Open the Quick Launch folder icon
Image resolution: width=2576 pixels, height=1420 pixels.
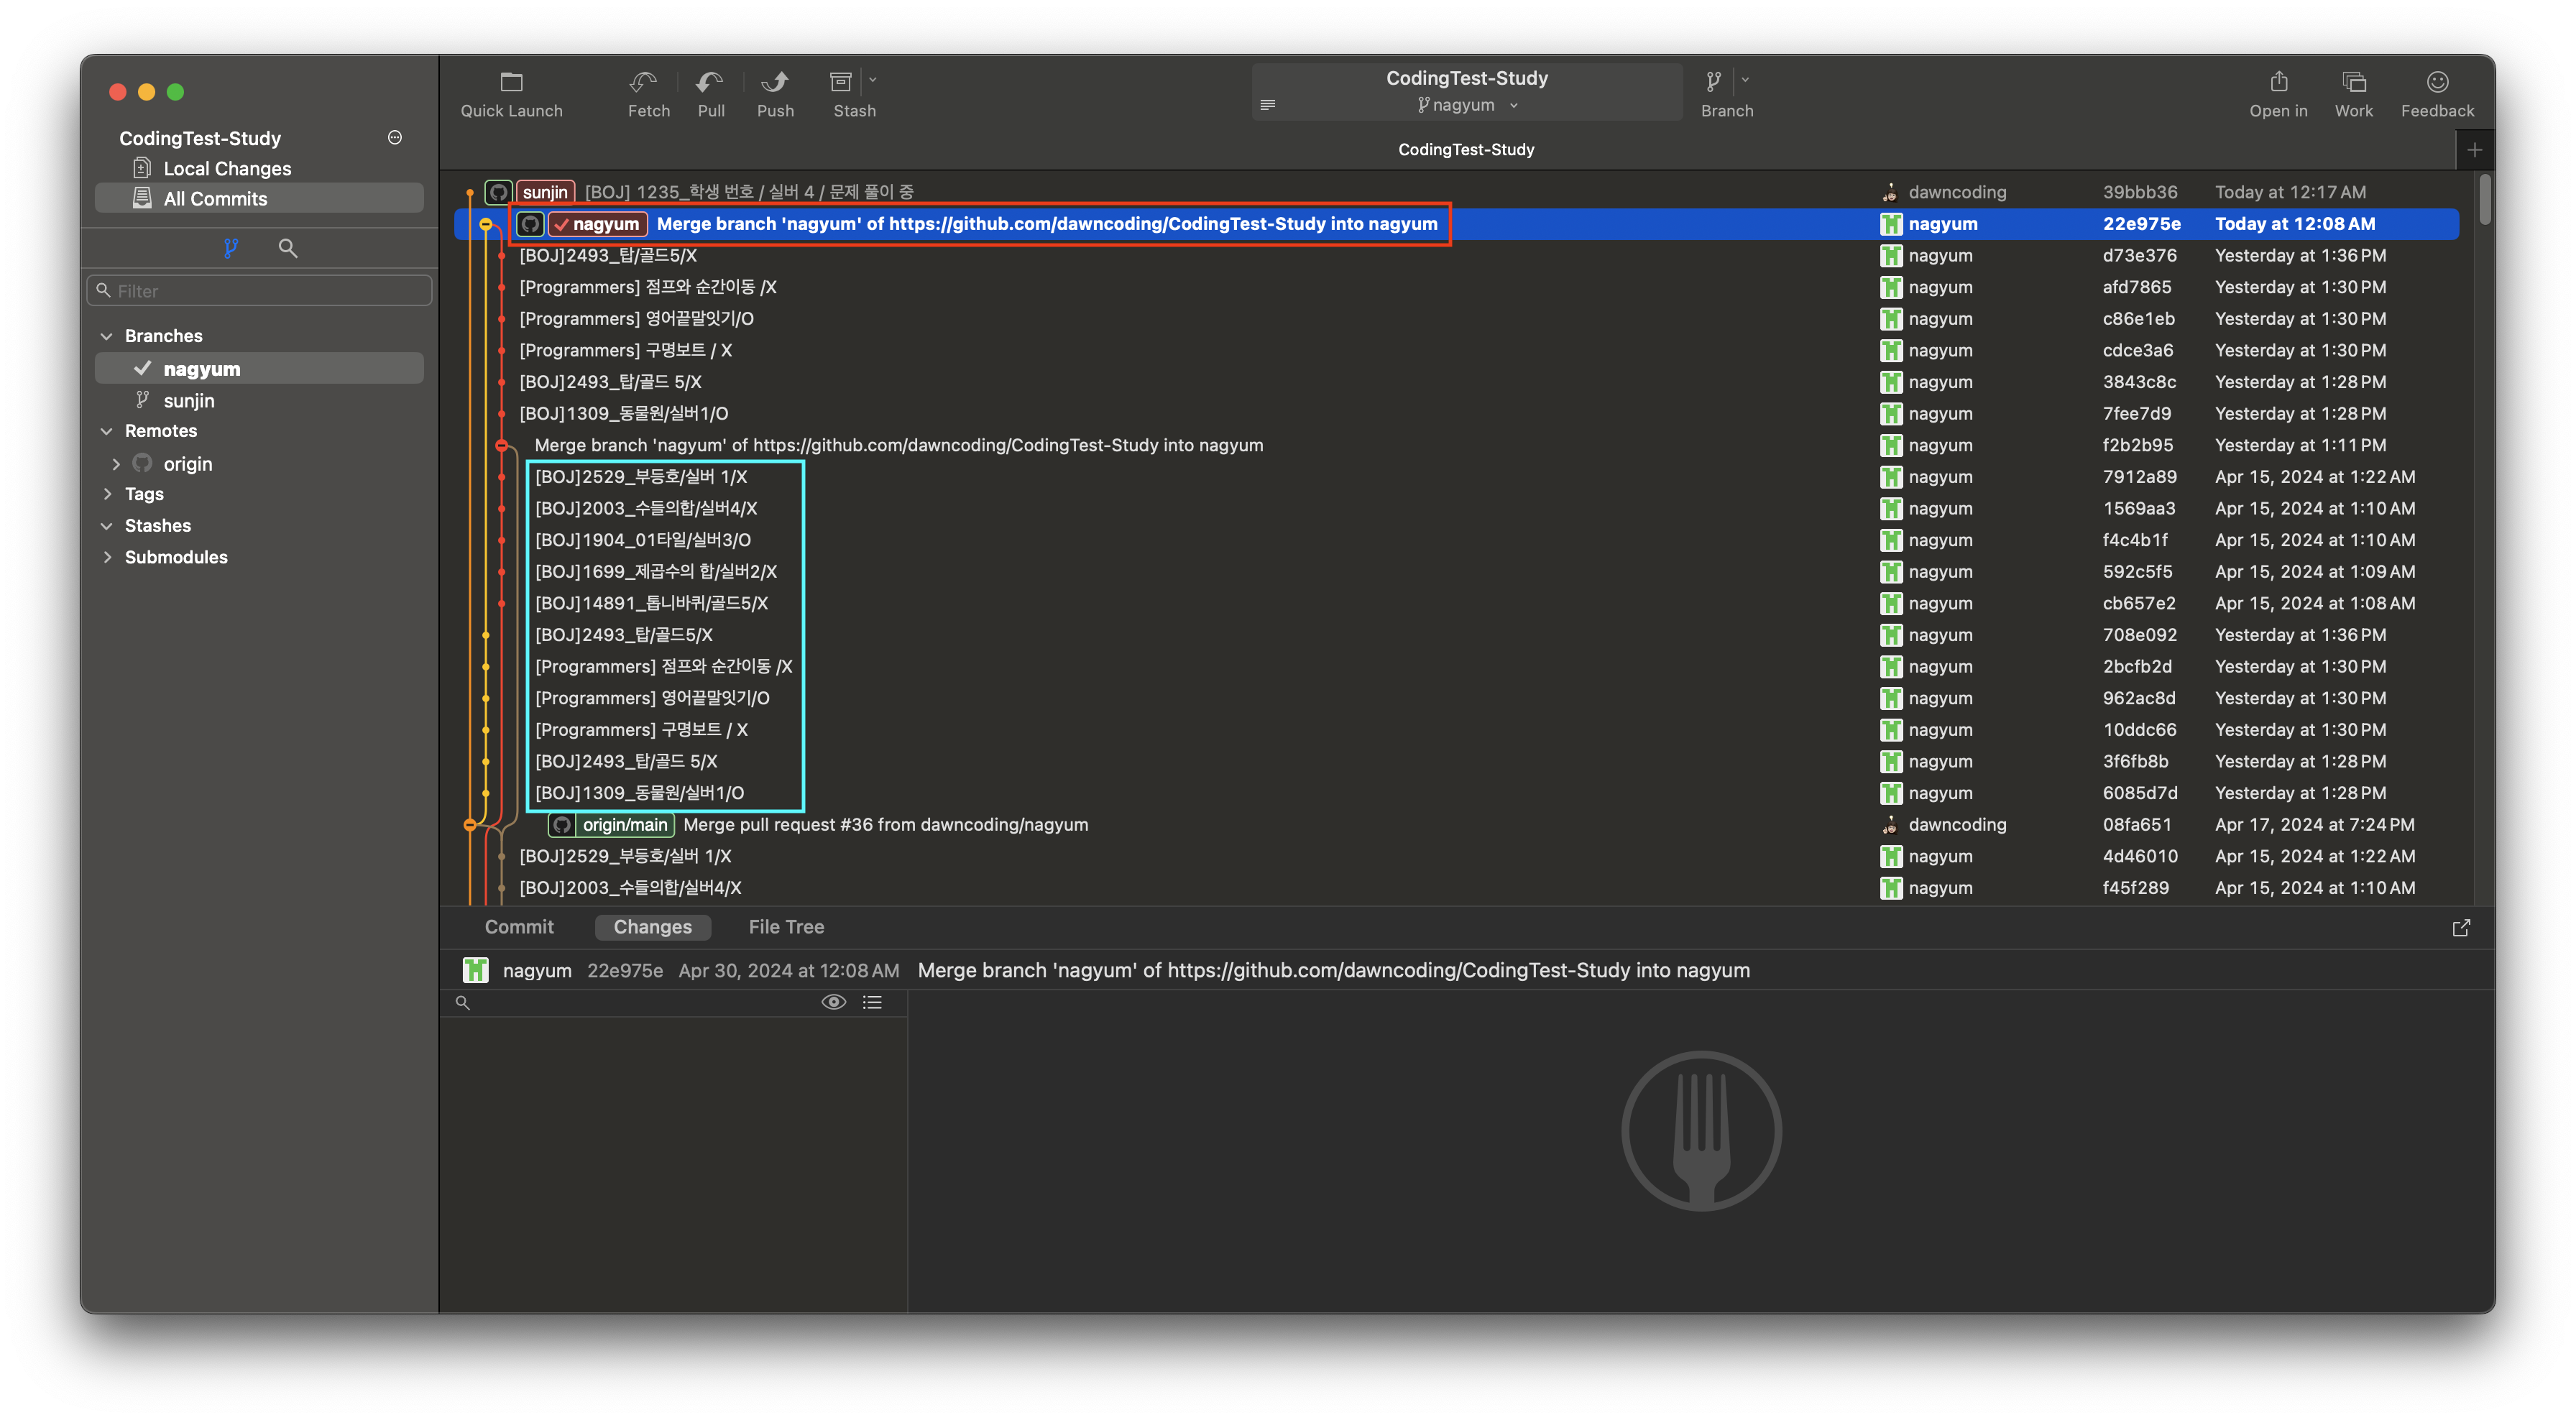(511, 82)
